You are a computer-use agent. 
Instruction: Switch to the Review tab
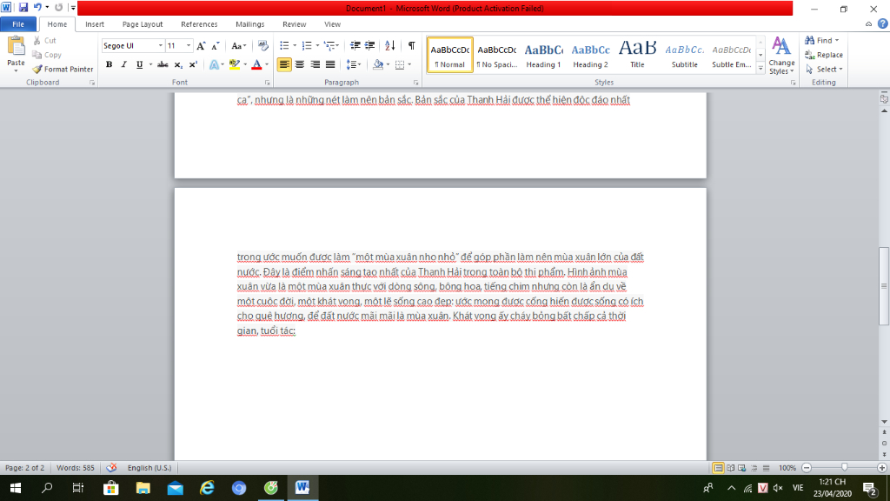click(x=294, y=23)
